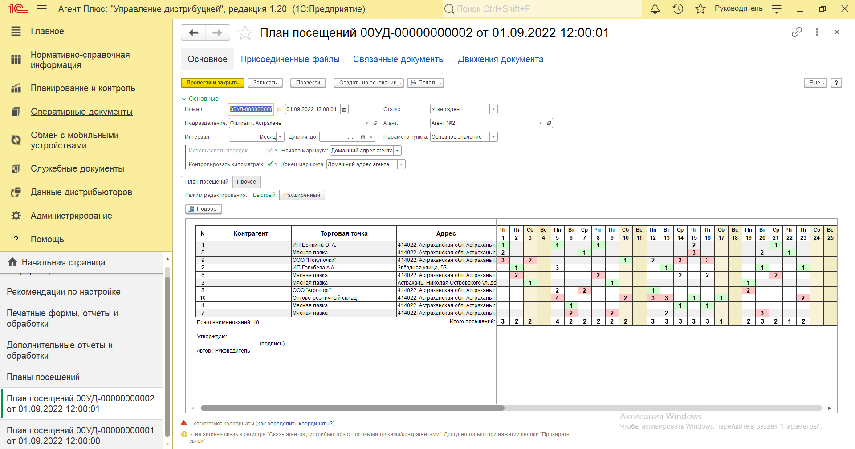Image resolution: width=855 pixels, height=449 pixels.
Task: Mark the visit plan document as favorite
Action: pos(245,33)
